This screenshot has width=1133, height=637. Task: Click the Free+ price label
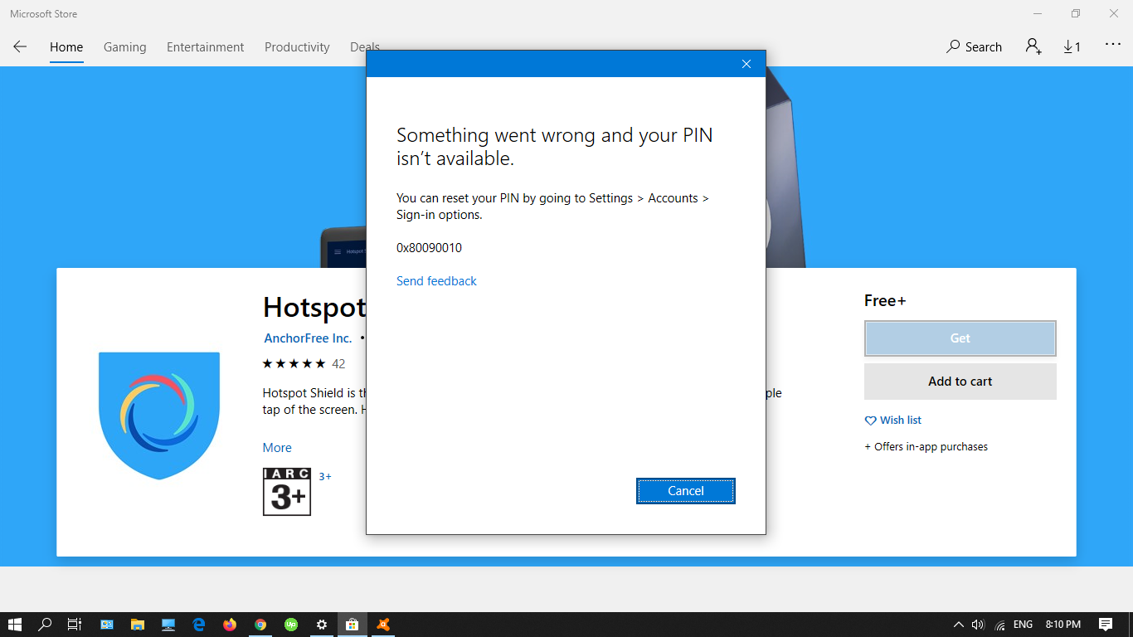tap(885, 301)
